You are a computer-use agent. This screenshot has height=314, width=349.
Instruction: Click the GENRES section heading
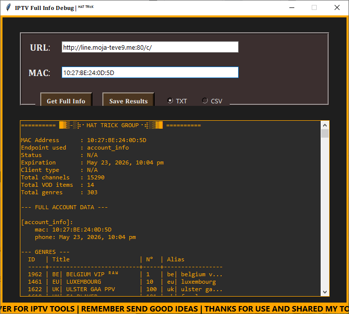click(45, 252)
